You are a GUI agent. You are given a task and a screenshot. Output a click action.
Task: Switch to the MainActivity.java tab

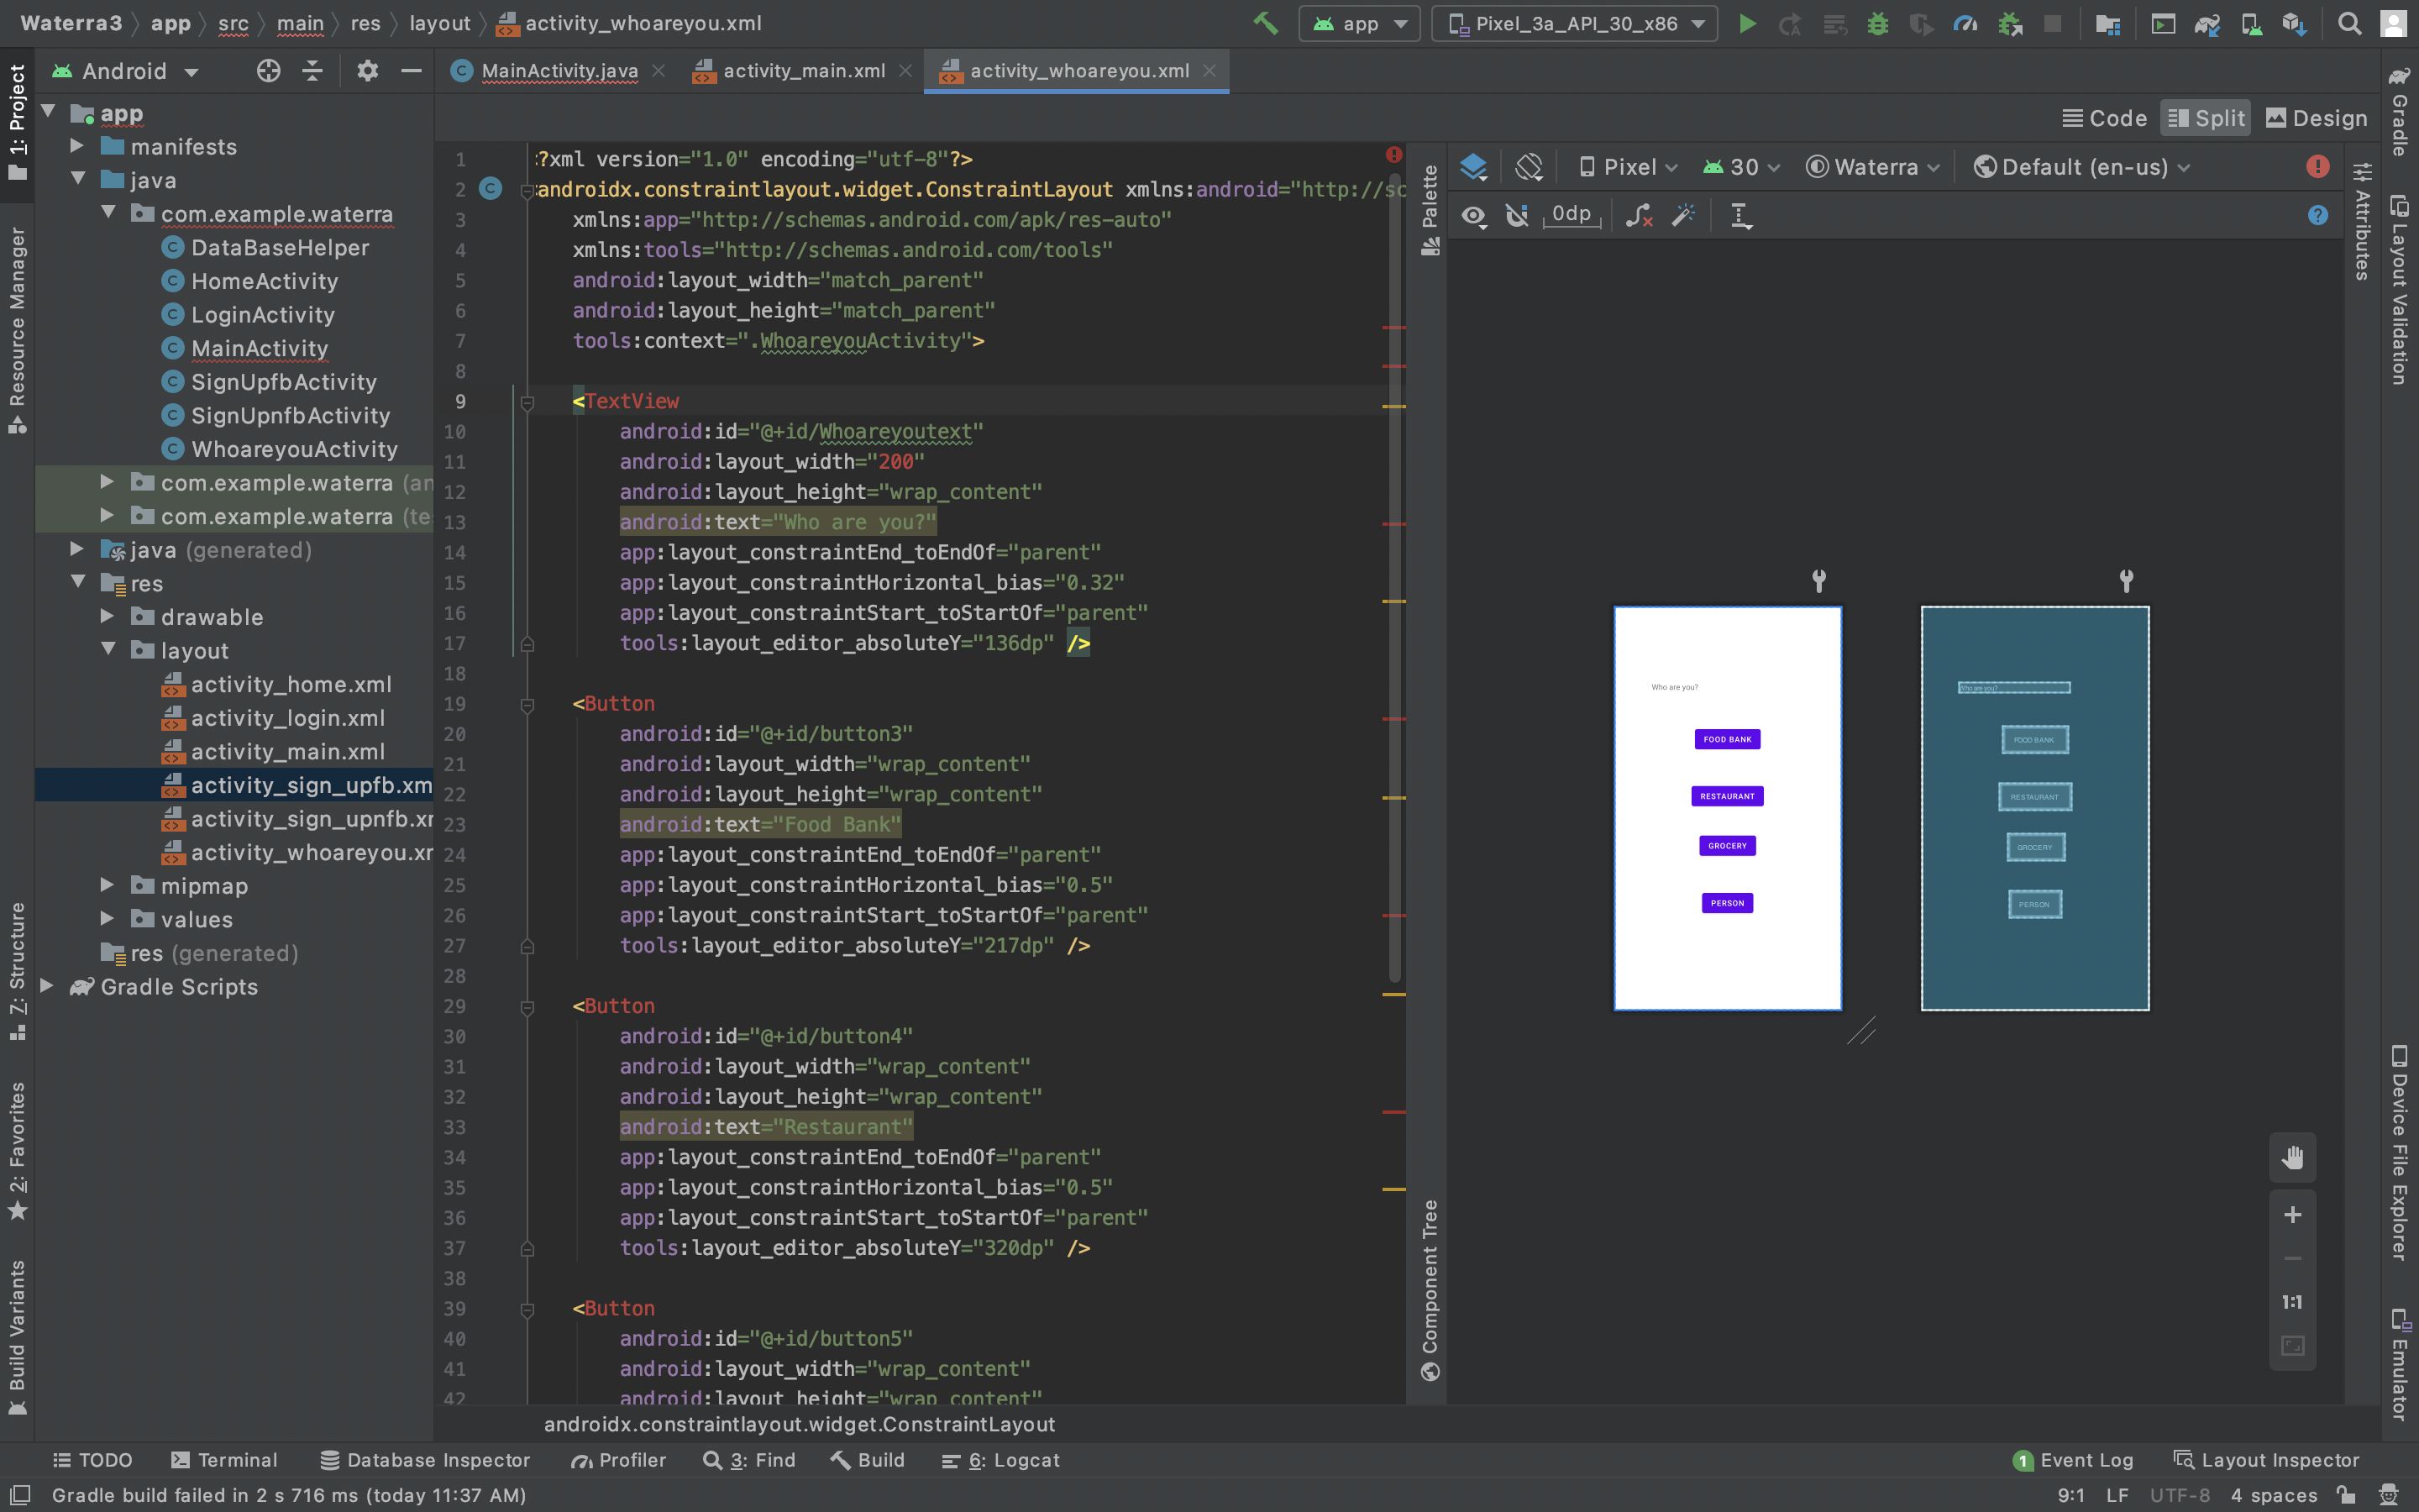click(x=559, y=71)
